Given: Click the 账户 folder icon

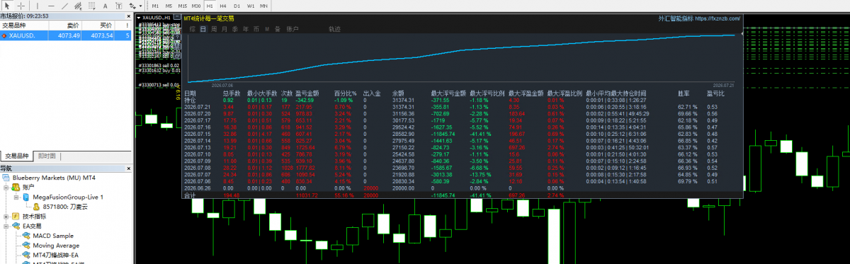Looking at the screenshot, I should (16, 187).
